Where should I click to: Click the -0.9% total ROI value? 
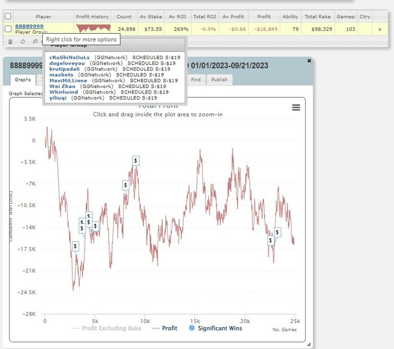[208, 29]
